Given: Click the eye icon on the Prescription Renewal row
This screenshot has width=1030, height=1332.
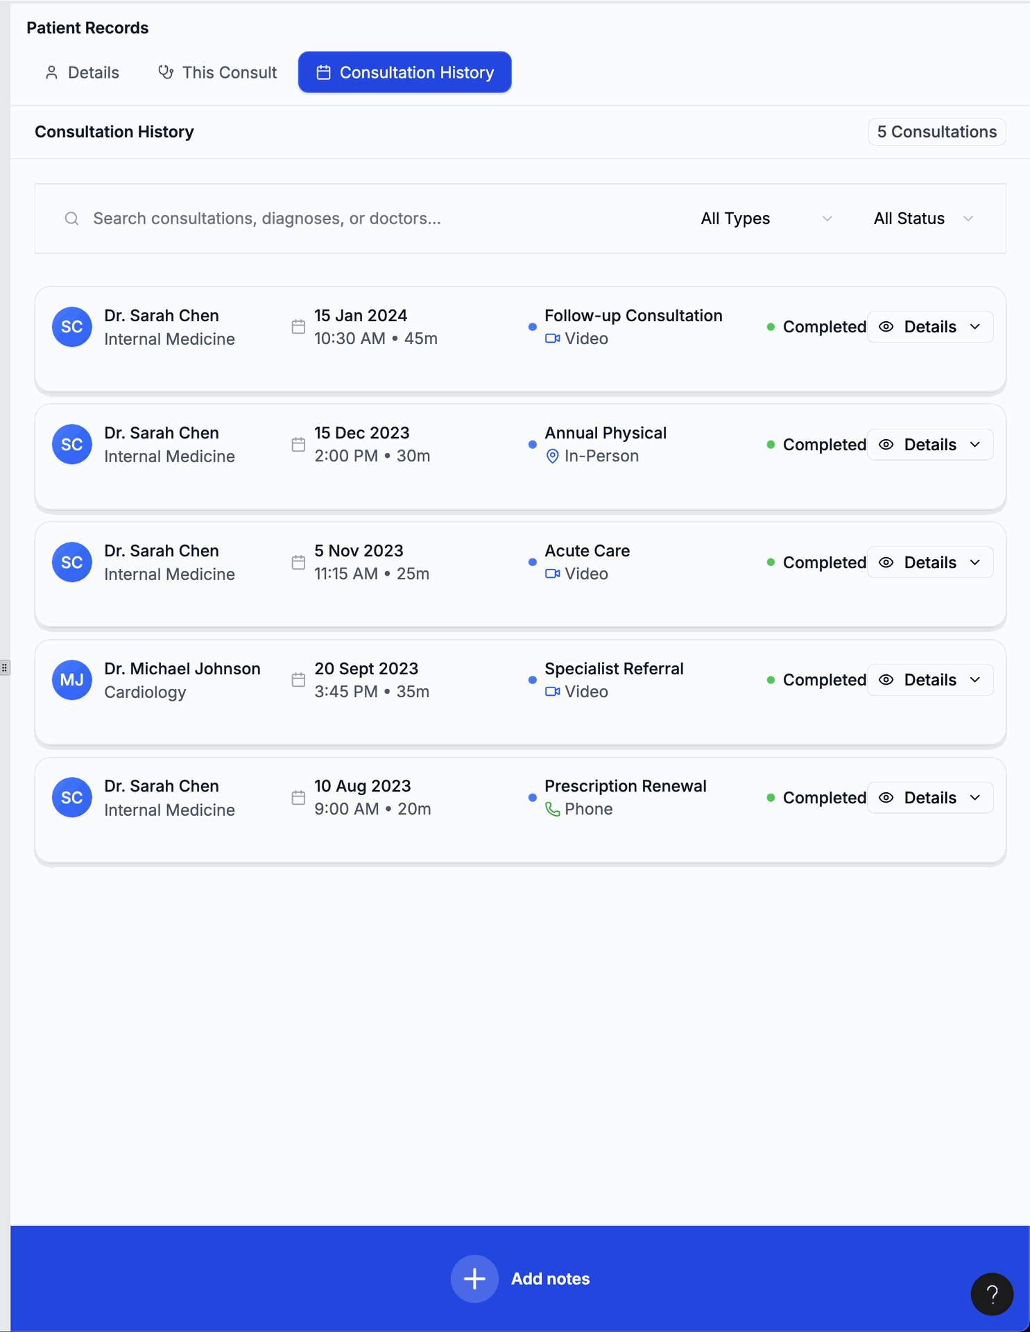Looking at the screenshot, I should pos(886,798).
